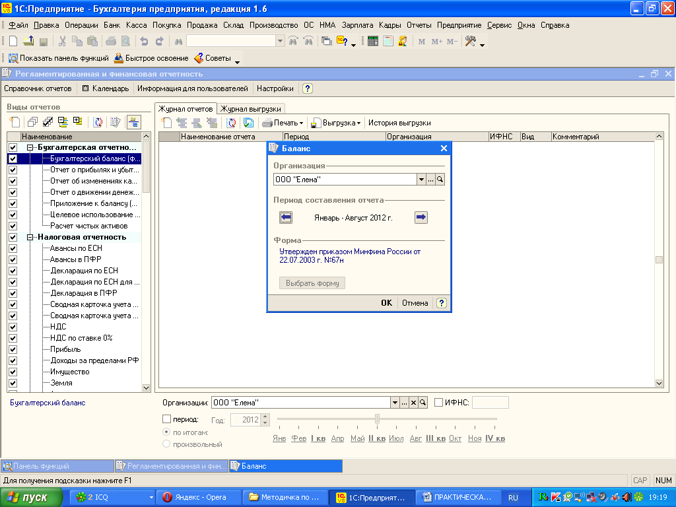Click the tools wrench and hammer icon
Viewport: 676px width, 507px height.
tap(470, 42)
